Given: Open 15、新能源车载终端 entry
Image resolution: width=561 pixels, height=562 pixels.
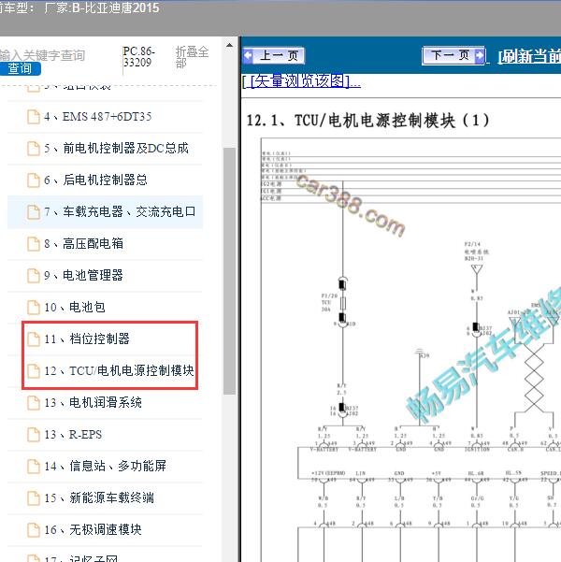Looking at the screenshot, I should (105, 497).
